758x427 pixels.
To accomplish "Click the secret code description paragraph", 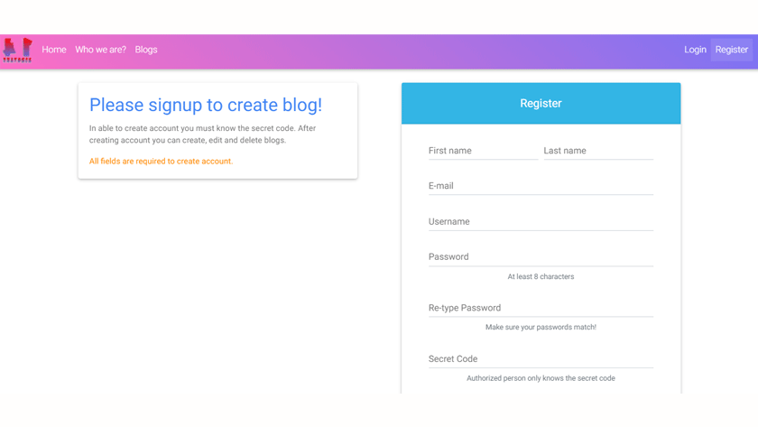I will (x=202, y=134).
